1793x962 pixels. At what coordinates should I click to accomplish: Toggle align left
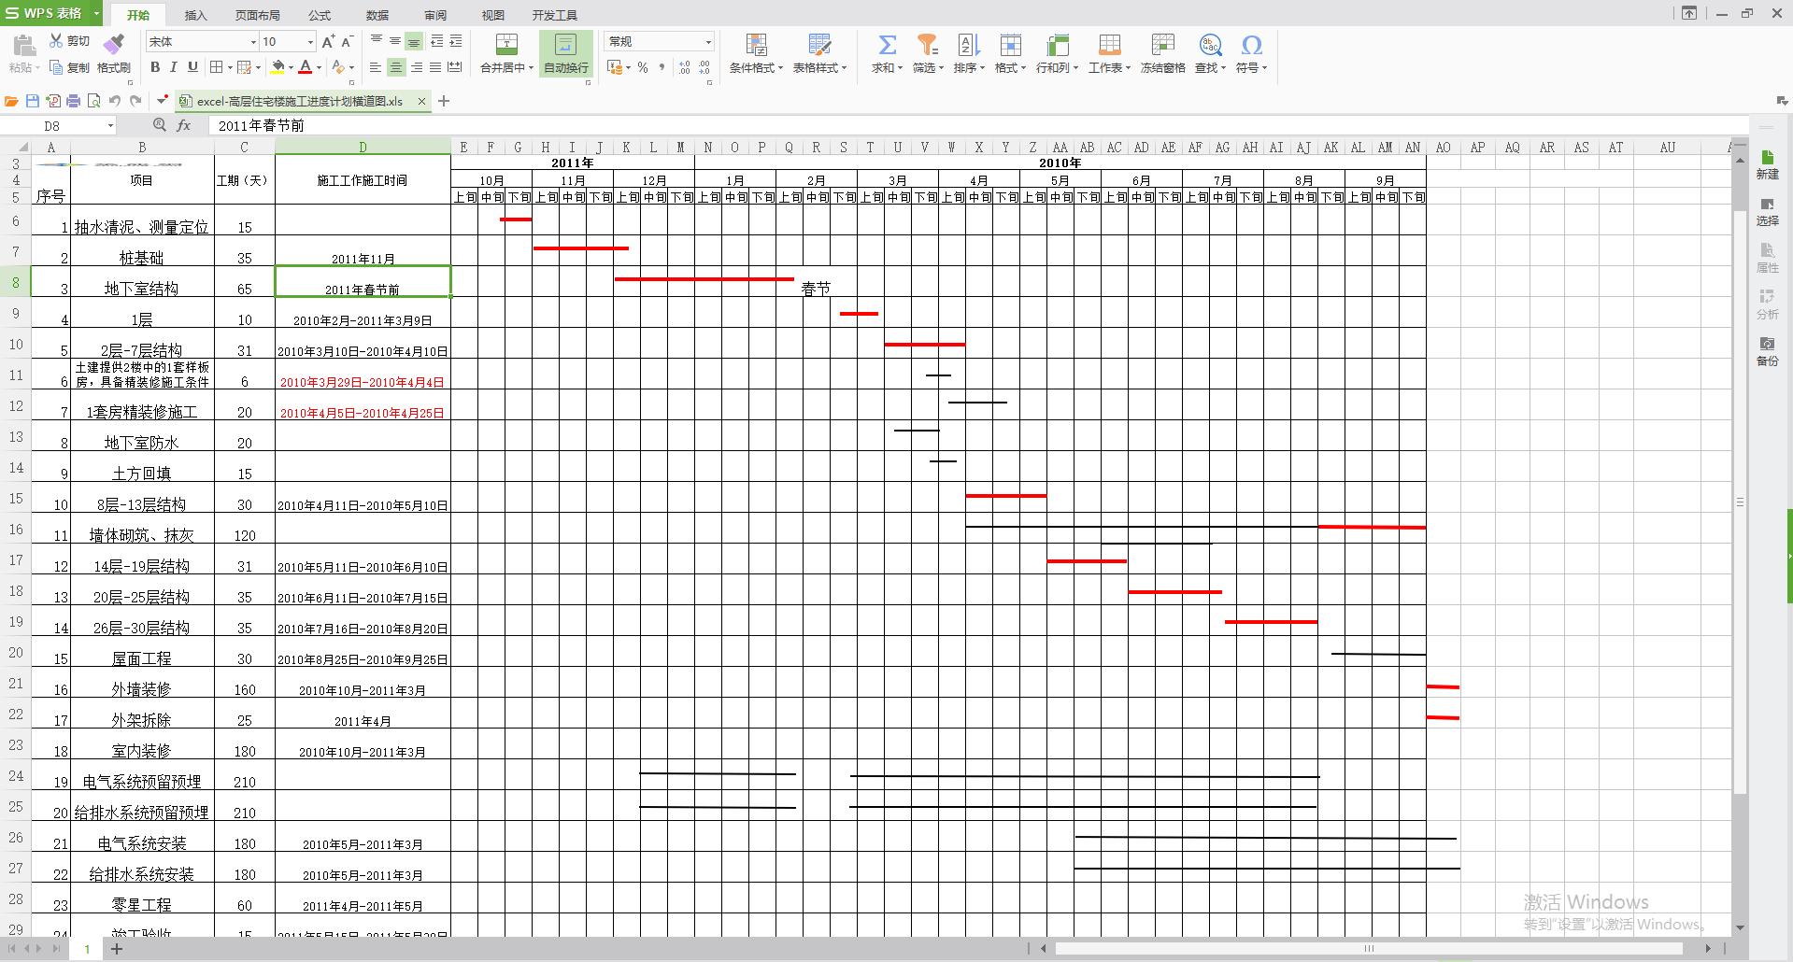tap(376, 67)
